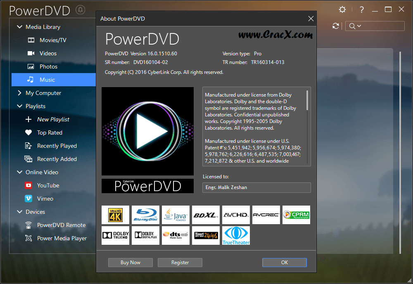The height and width of the screenshot is (284, 413).
Task: Expand the My Computer section
Action: coord(19,93)
